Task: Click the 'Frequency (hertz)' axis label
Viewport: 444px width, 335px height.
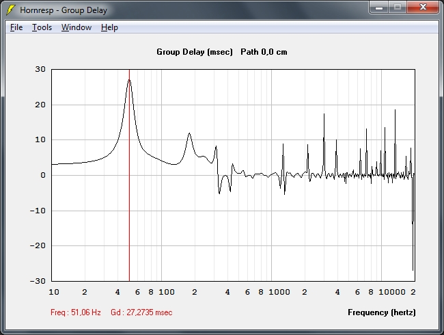Action: 382,312
